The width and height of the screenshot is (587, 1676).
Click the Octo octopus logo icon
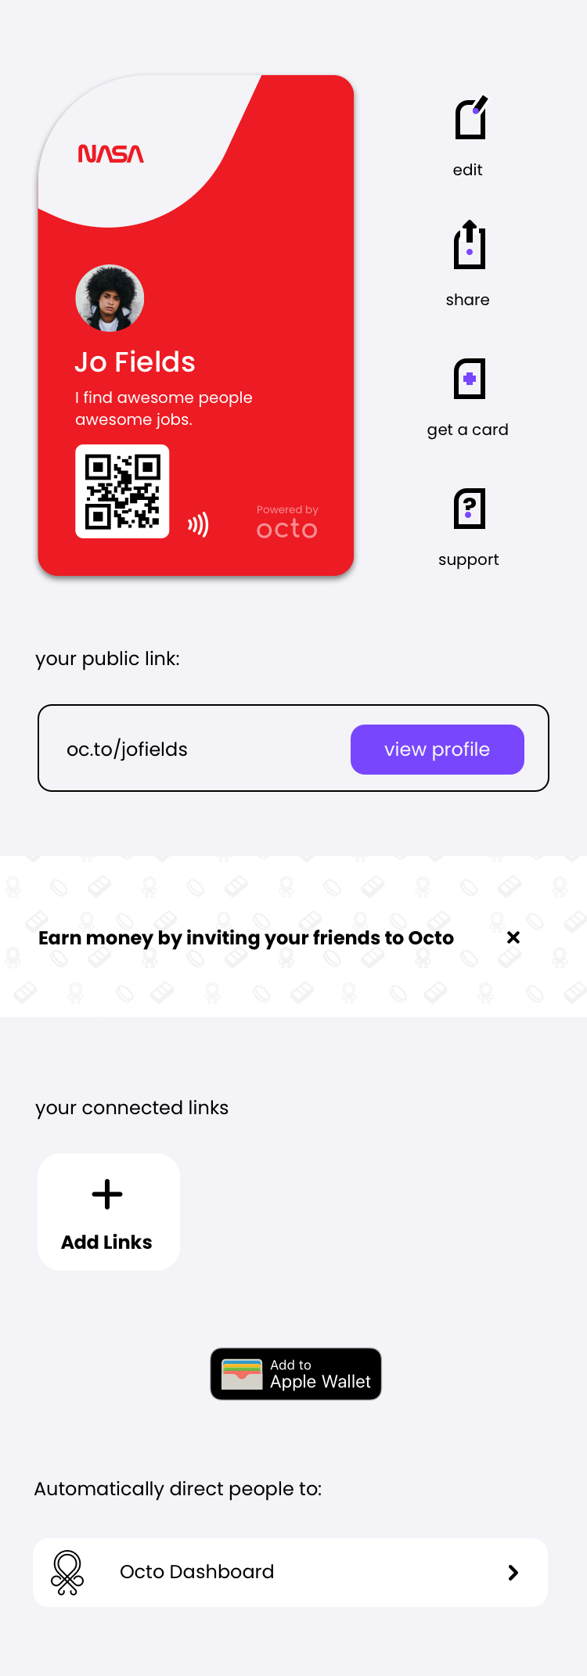67,1573
